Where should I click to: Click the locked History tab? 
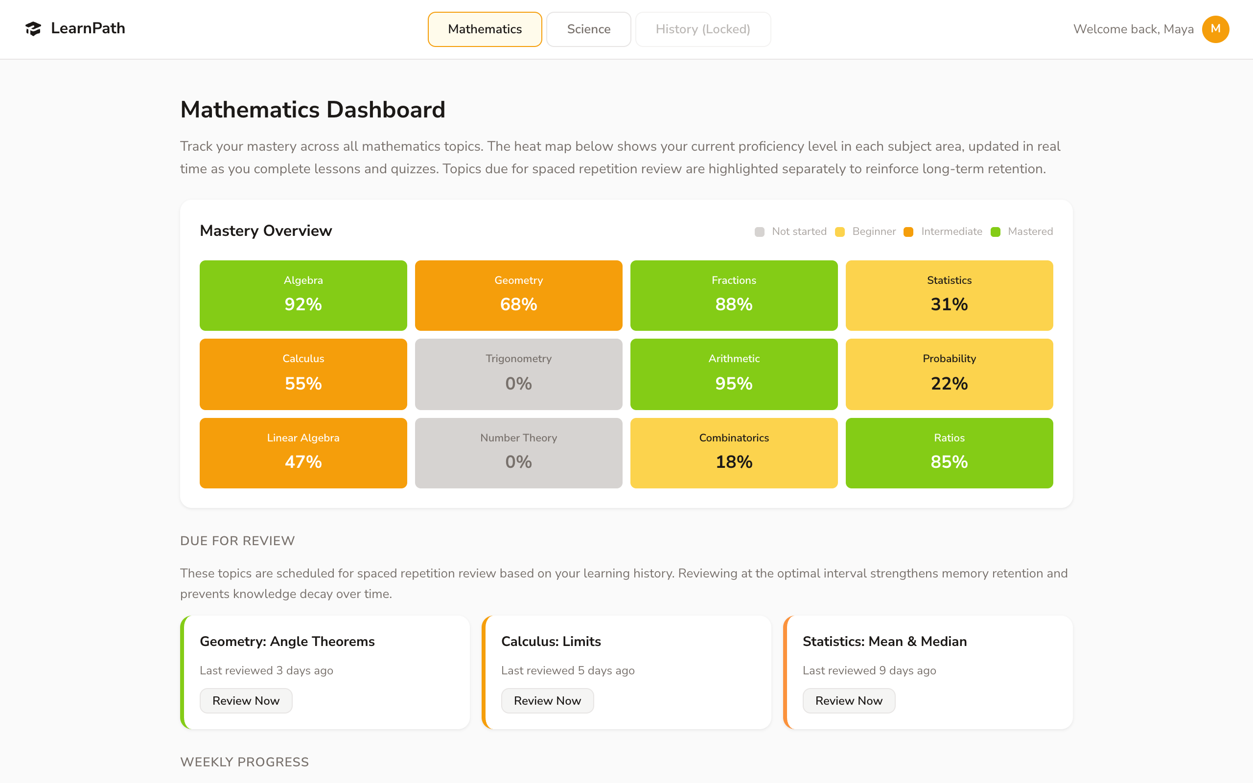[703, 29]
